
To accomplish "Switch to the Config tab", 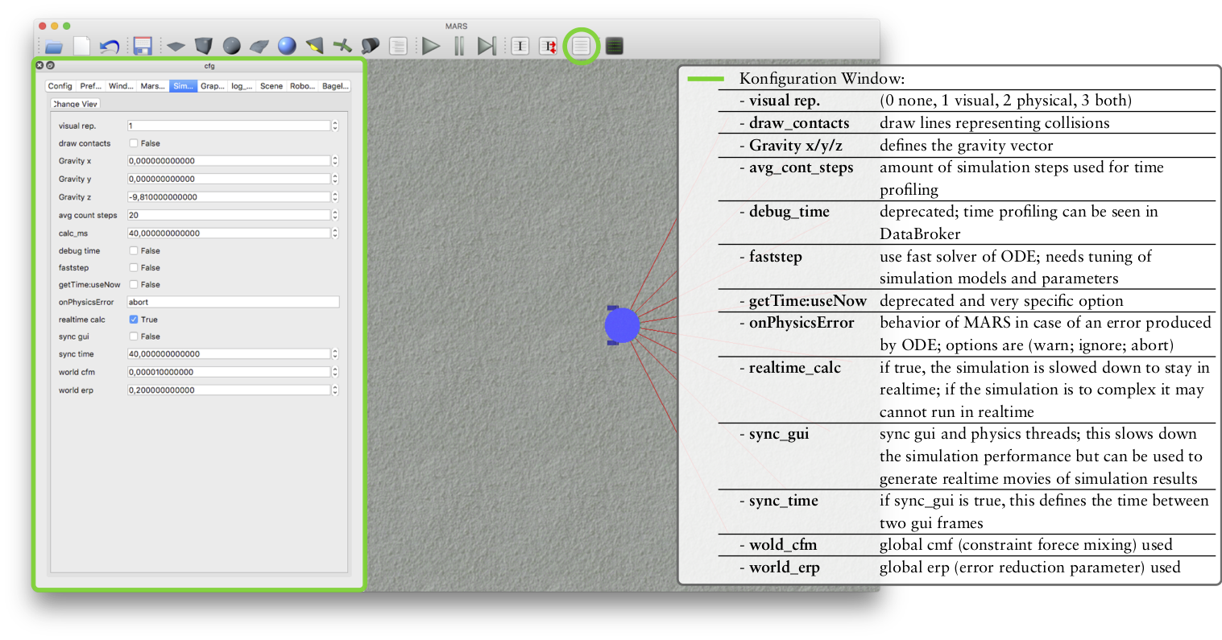I will pyautogui.click(x=60, y=85).
